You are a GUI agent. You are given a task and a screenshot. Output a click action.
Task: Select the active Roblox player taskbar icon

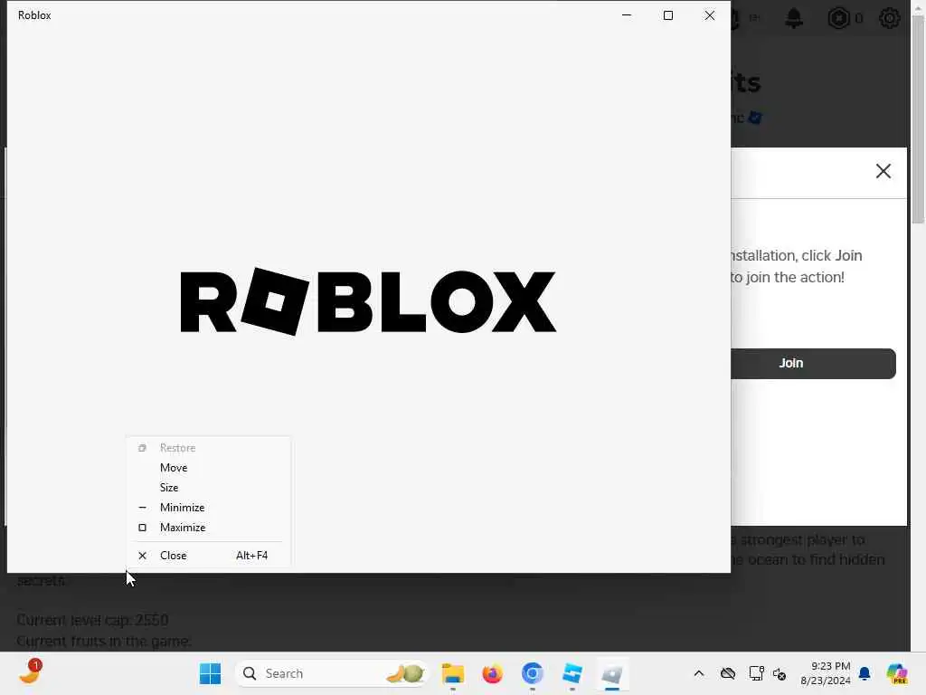pos(612,673)
